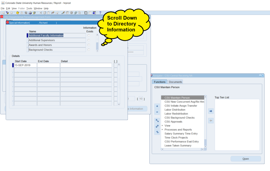Toggle the Awards and Honors Exists checkbox

(x=89, y=45)
